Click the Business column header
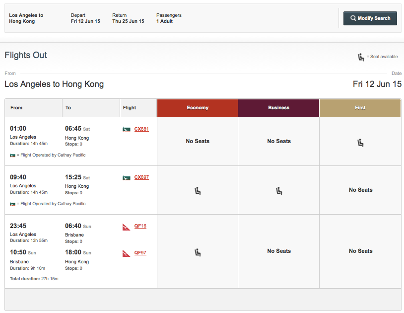 pos(279,108)
